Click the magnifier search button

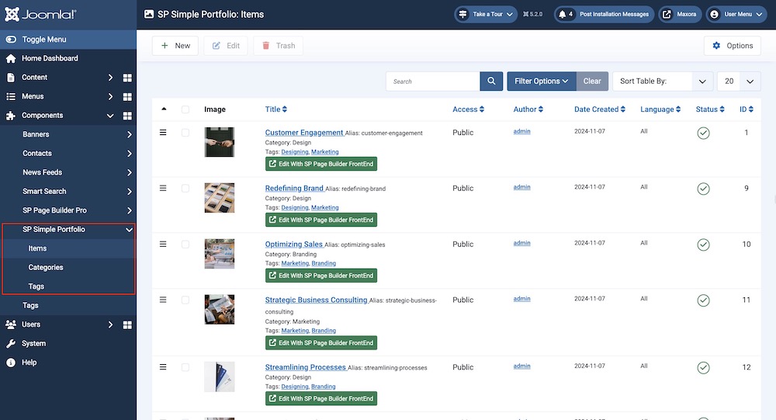pos(491,82)
